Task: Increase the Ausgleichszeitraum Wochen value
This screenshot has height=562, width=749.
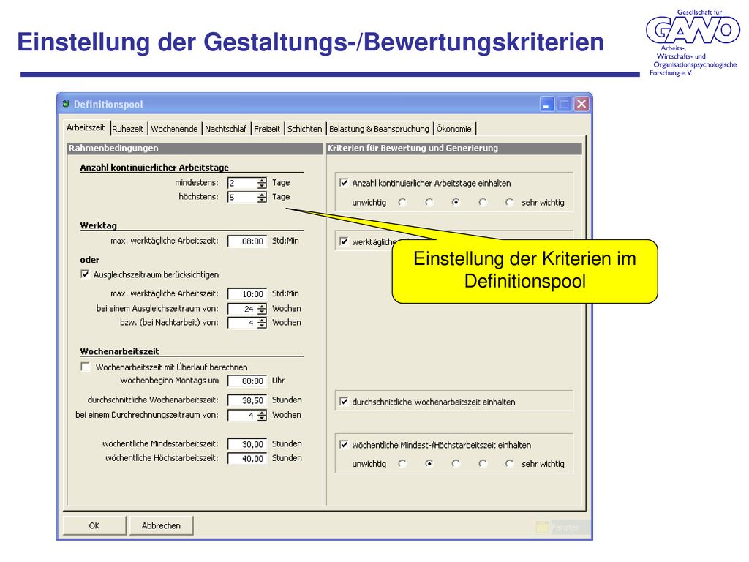Action: click(262, 307)
